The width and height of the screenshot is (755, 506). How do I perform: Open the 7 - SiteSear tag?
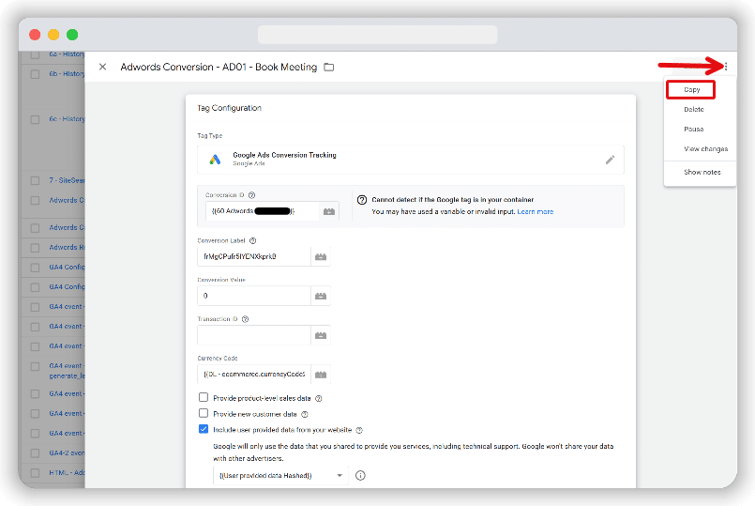(67, 180)
